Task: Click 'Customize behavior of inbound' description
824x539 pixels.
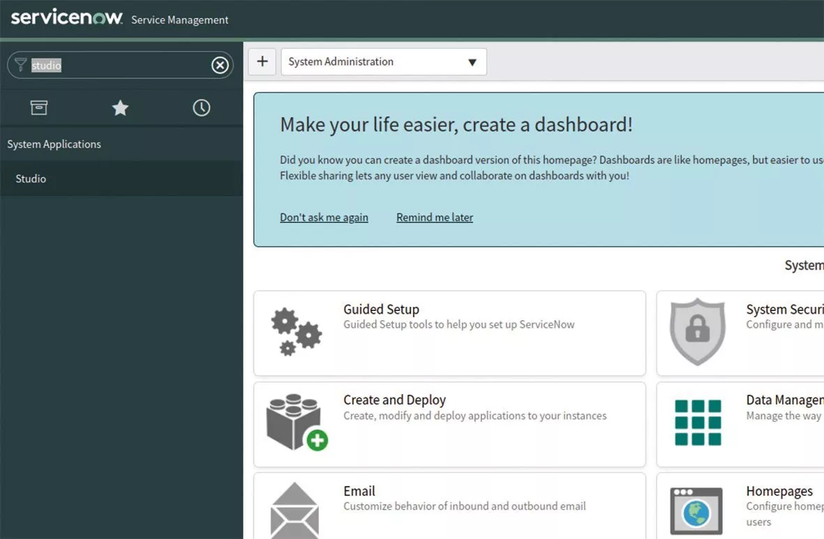Action: click(x=465, y=506)
